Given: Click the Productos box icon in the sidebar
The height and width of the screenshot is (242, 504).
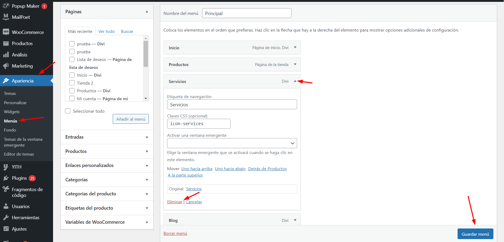Looking at the screenshot, I should [6, 43].
